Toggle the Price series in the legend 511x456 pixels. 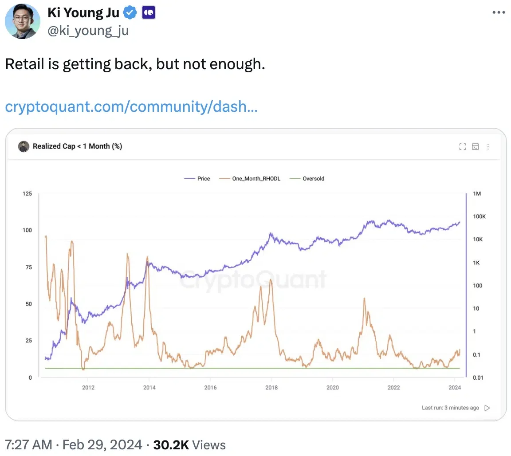tap(197, 179)
